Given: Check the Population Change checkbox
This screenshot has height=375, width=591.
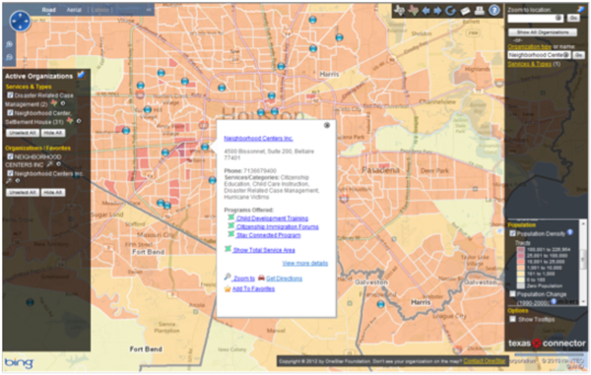Looking at the screenshot, I should pyautogui.click(x=512, y=293).
